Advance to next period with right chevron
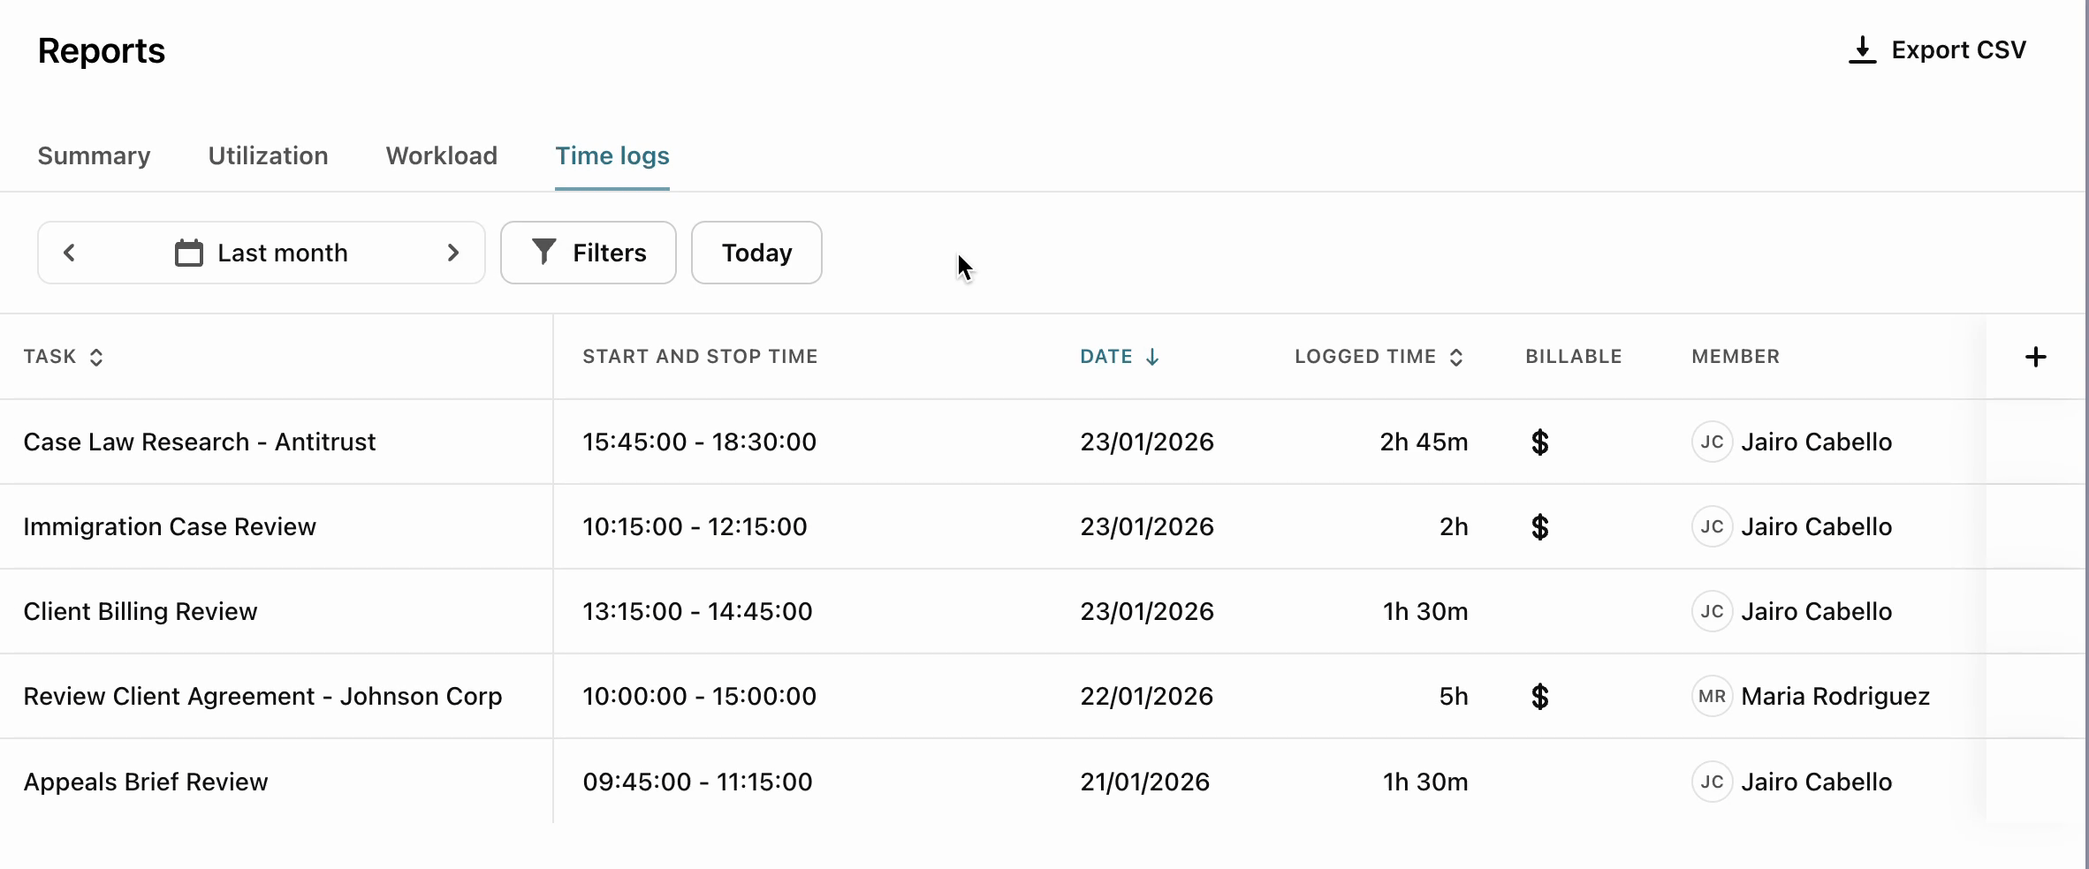 coord(453,253)
